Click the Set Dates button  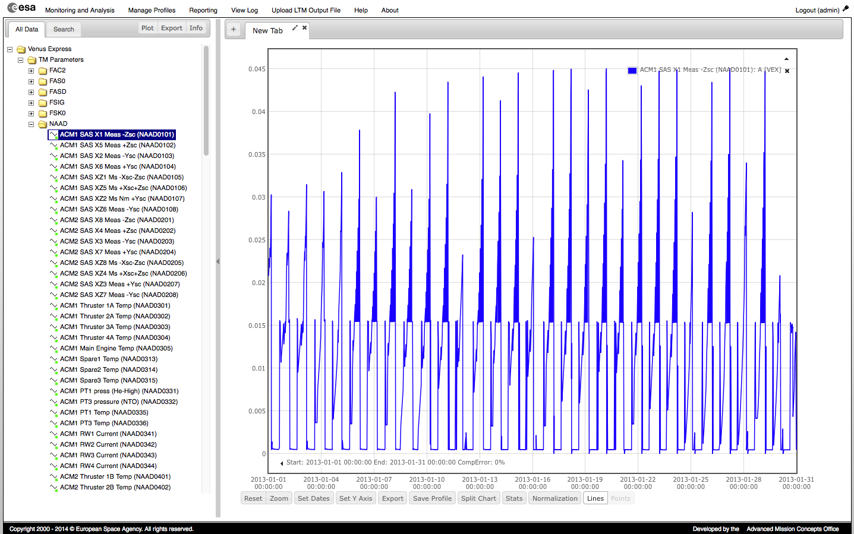pyautogui.click(x=313, y=498)
